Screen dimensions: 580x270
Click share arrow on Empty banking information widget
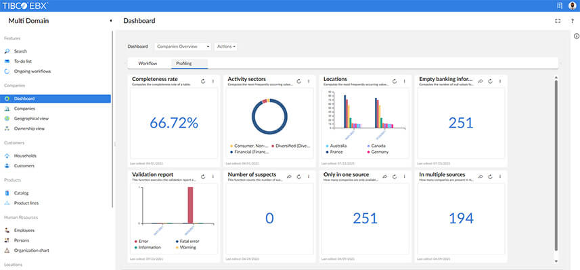pos(481,81)
